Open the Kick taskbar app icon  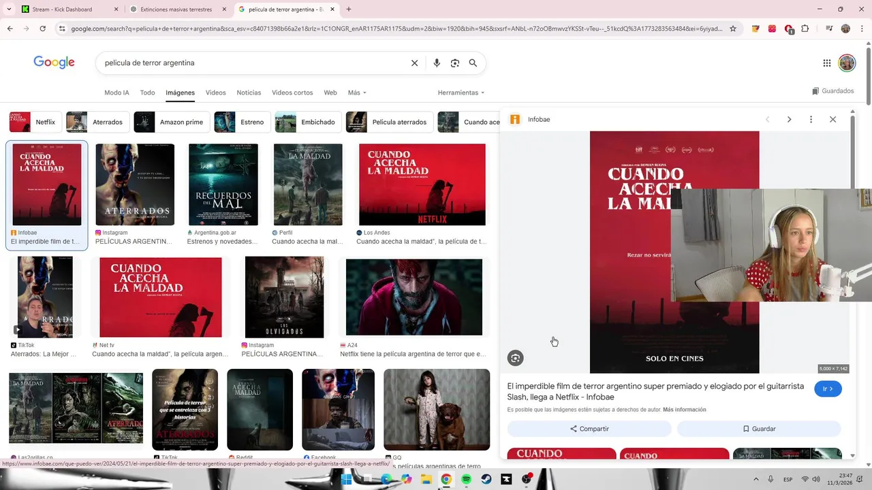506,479
